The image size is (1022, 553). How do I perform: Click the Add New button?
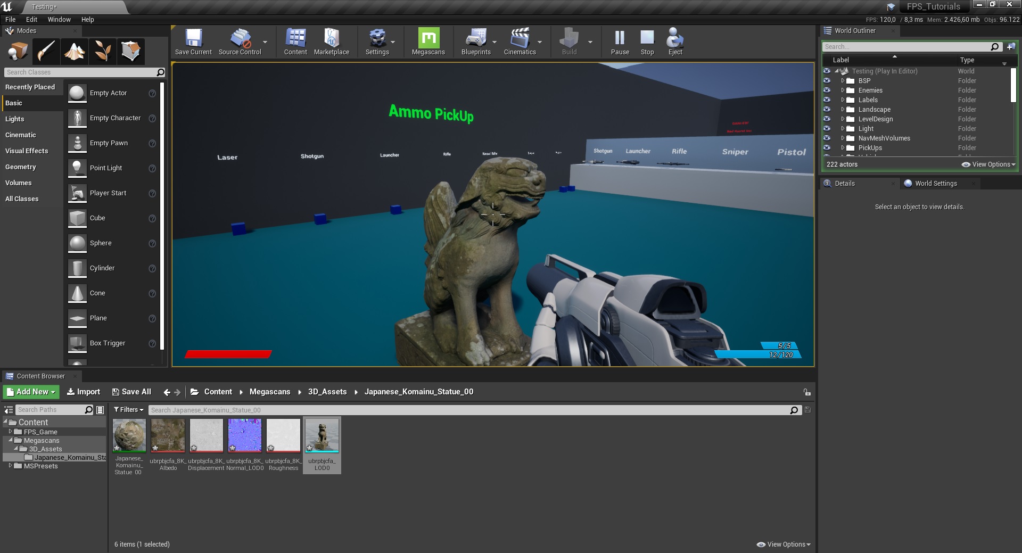pyautogui.click(x=31, y=392)
